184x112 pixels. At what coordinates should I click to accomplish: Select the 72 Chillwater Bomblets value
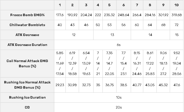point(177,25)
